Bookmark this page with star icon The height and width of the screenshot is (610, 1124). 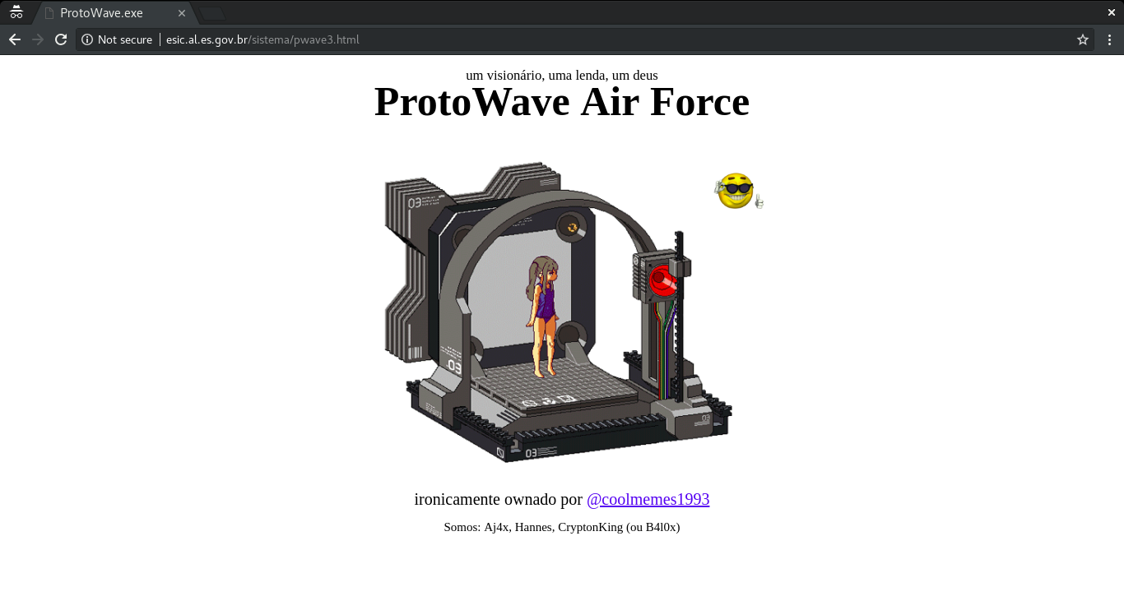[x=1083, y=39]
